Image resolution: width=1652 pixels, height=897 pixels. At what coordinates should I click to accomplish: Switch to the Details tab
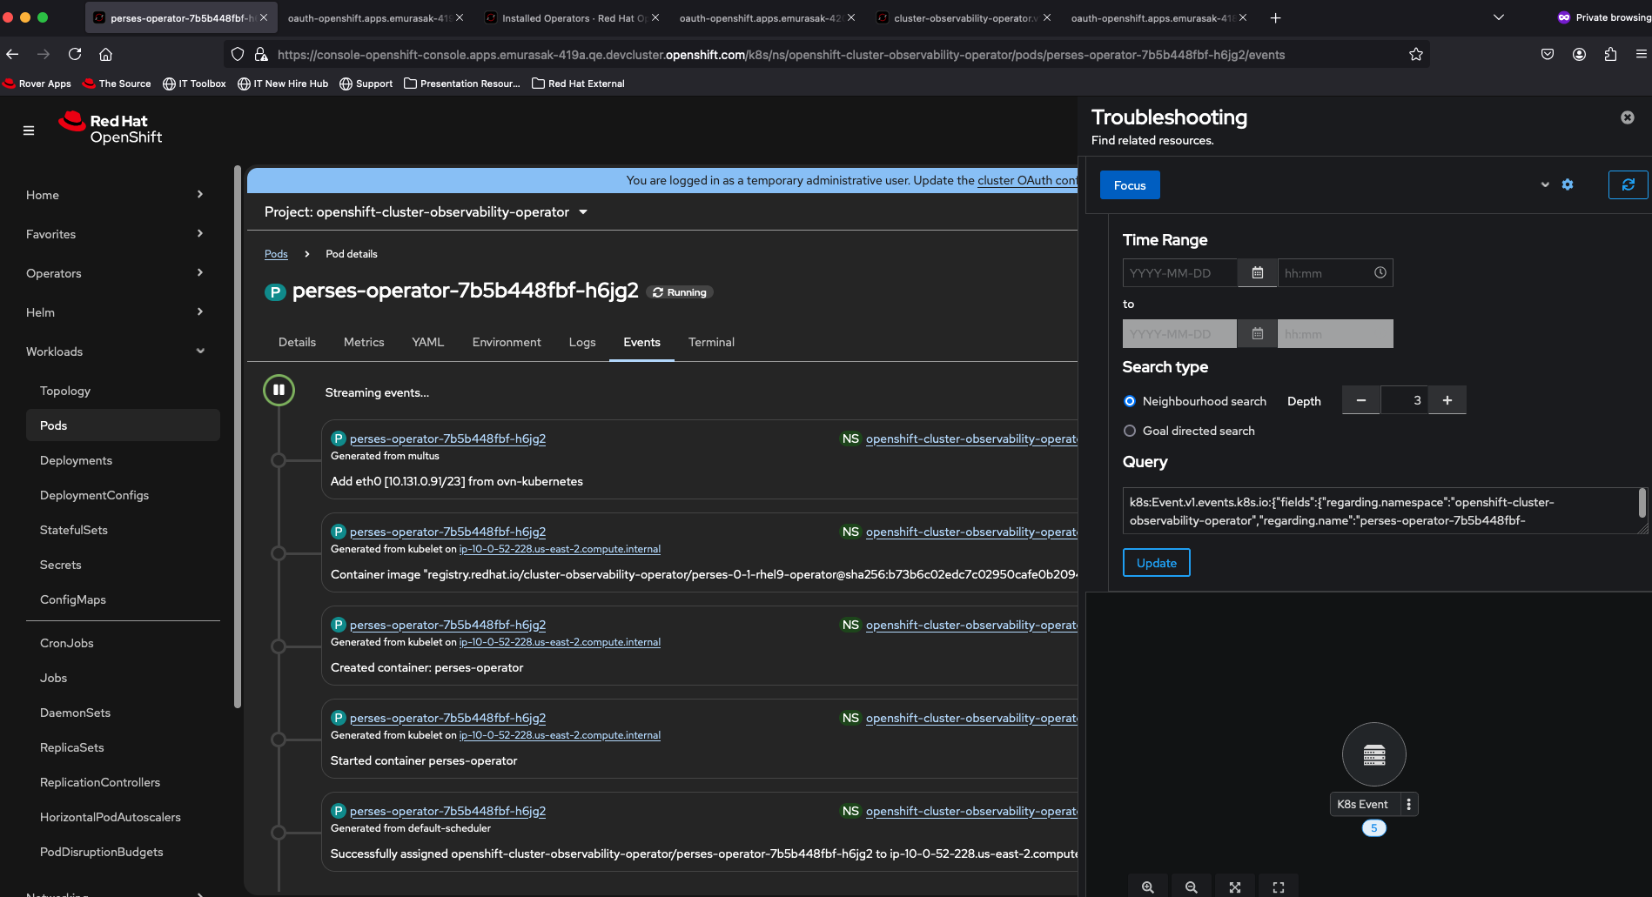click(297, 342)
